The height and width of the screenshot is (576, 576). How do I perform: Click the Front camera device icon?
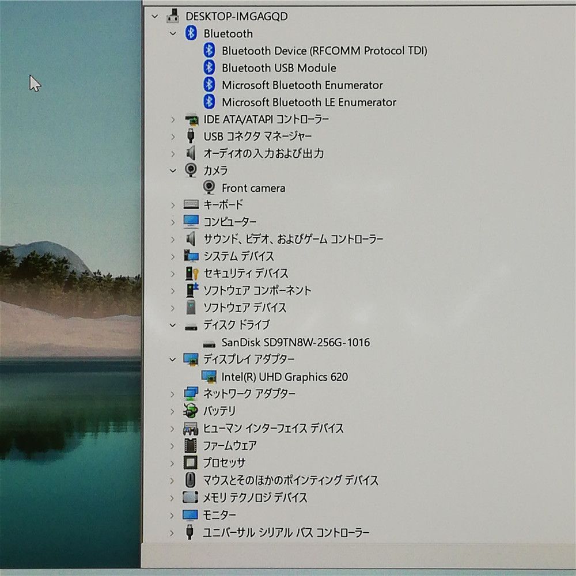(209, 188)
